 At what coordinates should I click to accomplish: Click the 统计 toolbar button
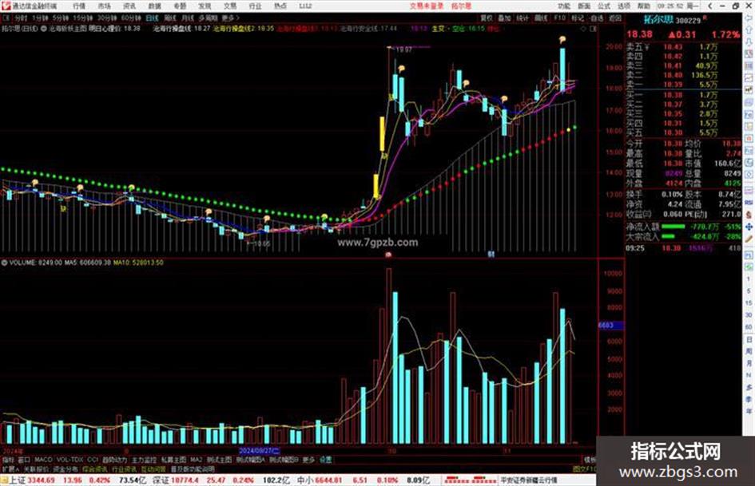click(x=523, y=18)
